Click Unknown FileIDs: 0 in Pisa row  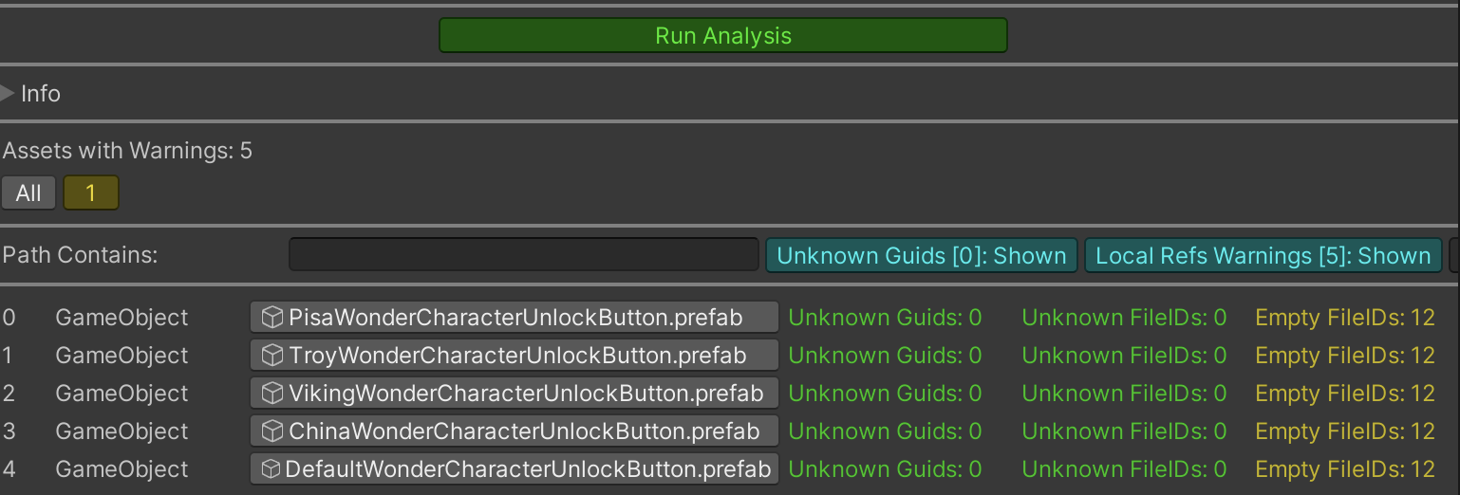coord(1124,318)
